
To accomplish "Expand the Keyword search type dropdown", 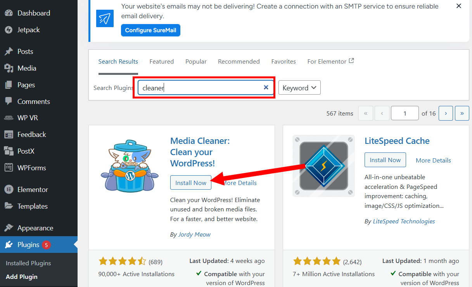I will 299,88.
